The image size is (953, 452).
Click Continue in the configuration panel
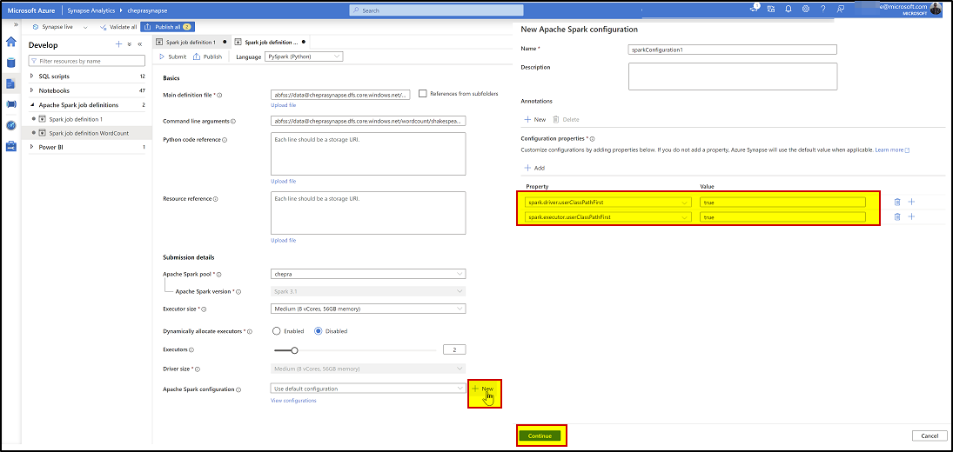[540, 436]
